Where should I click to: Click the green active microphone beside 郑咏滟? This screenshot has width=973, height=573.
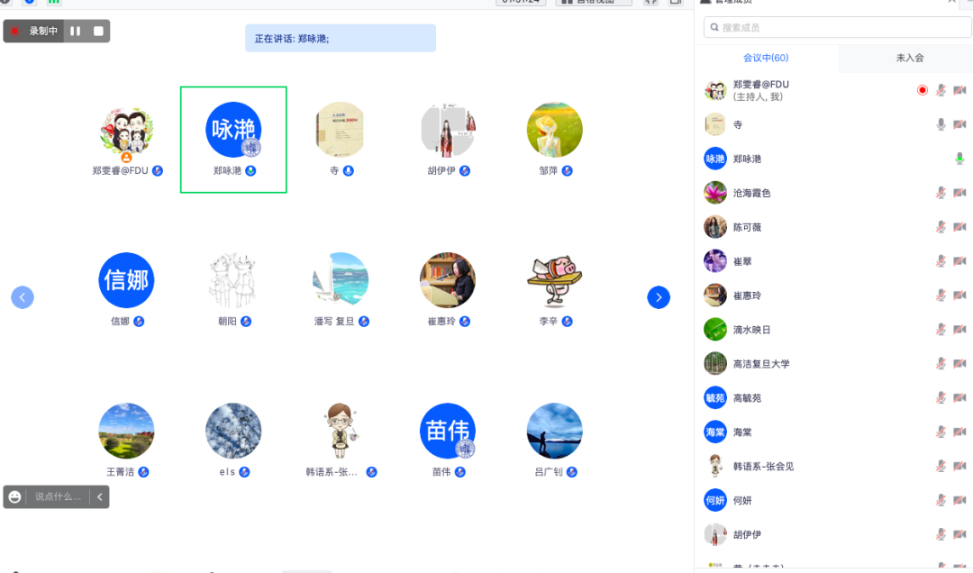[x=959, y=158]
